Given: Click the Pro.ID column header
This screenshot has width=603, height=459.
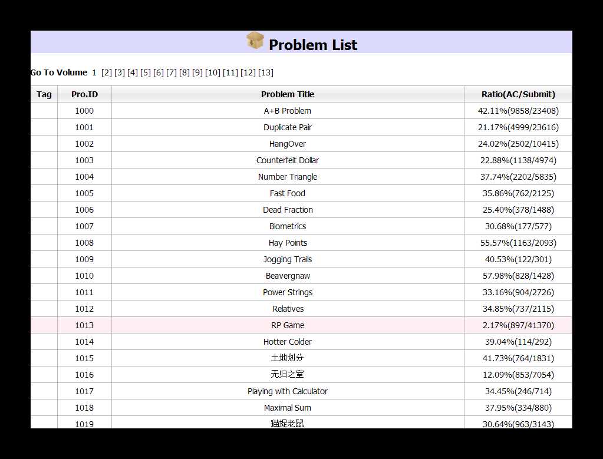Looking at the screenshot, I should [x=85, y=94].
